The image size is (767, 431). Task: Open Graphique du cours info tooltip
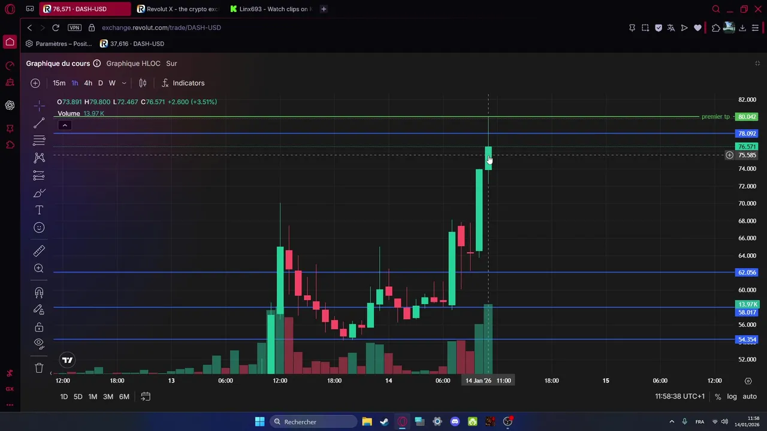click(97, 63)
